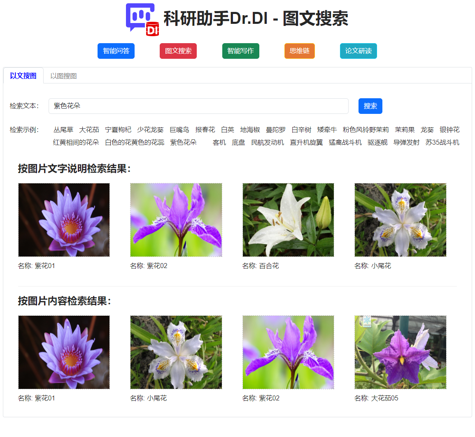Image resolution: width=475 pixels, height=437 pixels.
Task: Open the 紫花02 image in text-description results
Action: click(x=176, y=220)
